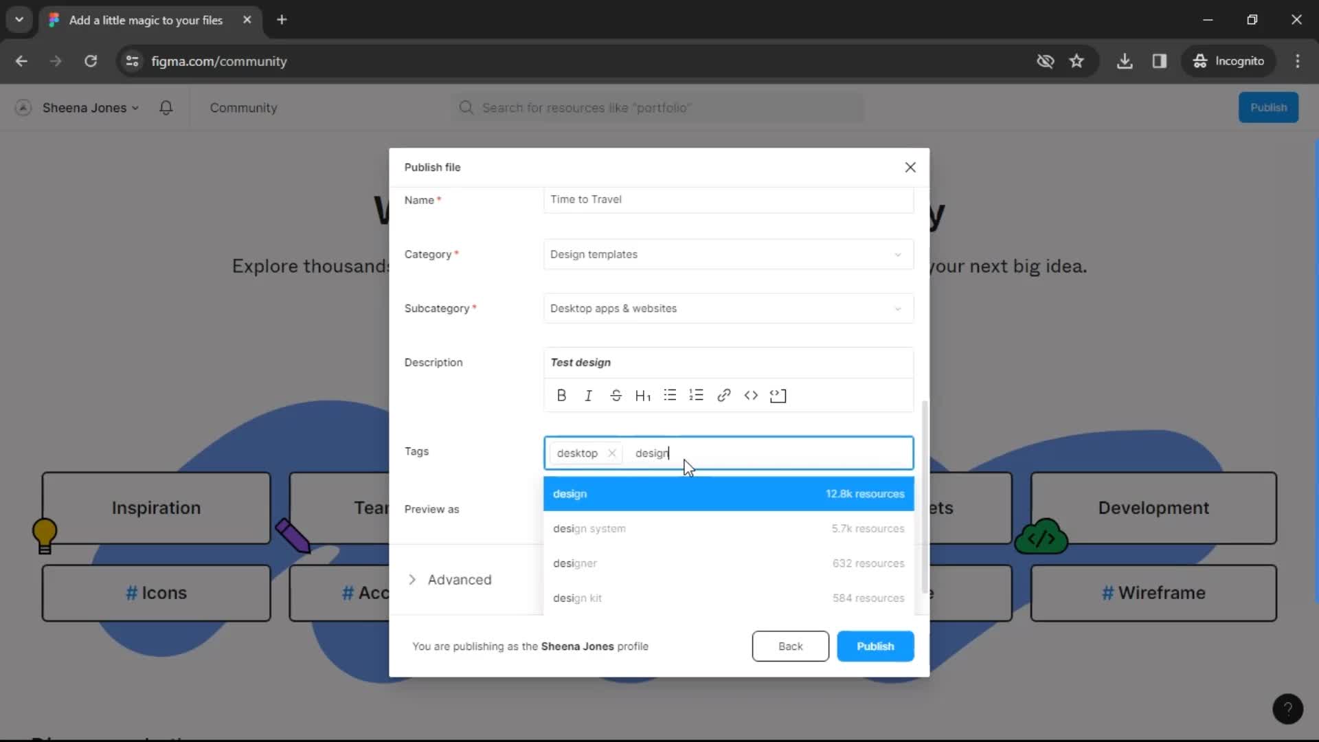Click the Community menu item
This screenshot has width=1319, height=742.
(244, 107)
